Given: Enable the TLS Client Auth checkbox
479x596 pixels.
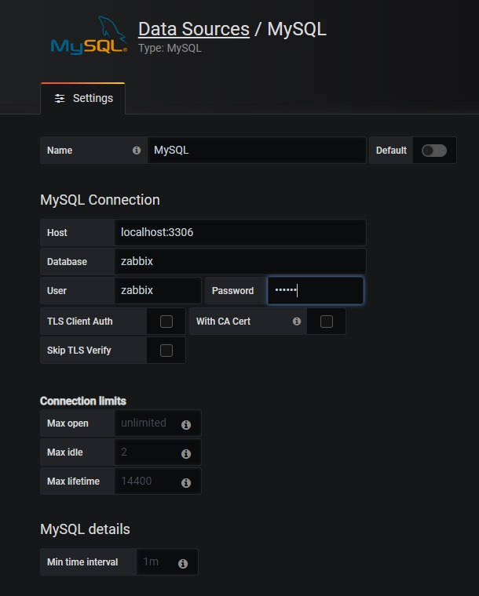Looking at the screenshot, I should click(166, 322).
